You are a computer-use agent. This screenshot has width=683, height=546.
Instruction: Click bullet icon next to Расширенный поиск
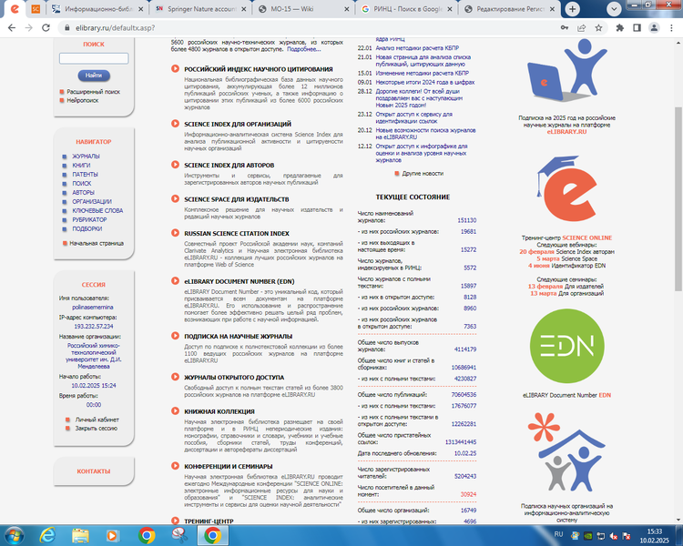pos(63,92)
